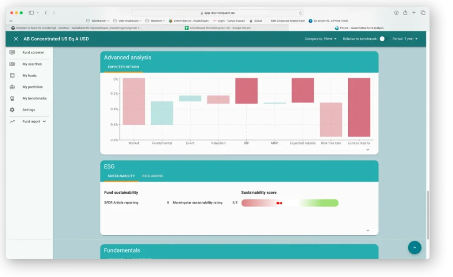Select the Expected Return tab
The image size is (453, 277).
tap(123, 67)
